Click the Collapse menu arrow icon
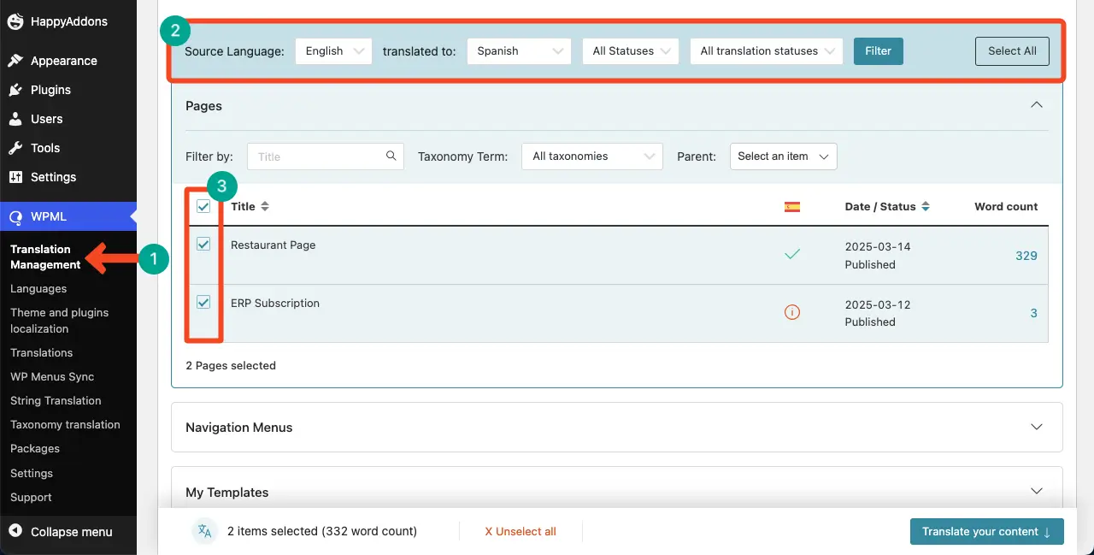Image resolution: width=1094 pixels, height=555 pixels. (x=15, y=532)
